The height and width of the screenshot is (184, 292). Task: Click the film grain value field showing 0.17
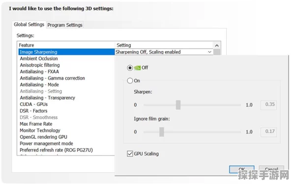pyautogui.click(x=268, y=132)
